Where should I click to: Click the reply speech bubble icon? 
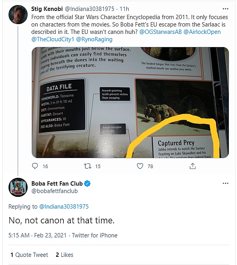coord(35,166)
